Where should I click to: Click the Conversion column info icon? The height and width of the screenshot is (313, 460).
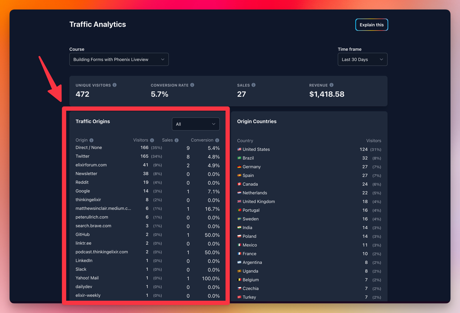(x=217, y=140)
